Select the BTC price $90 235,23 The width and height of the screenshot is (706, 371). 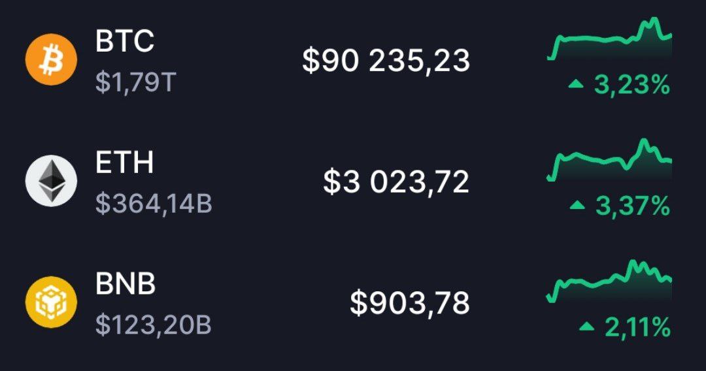tap(386, 61)
